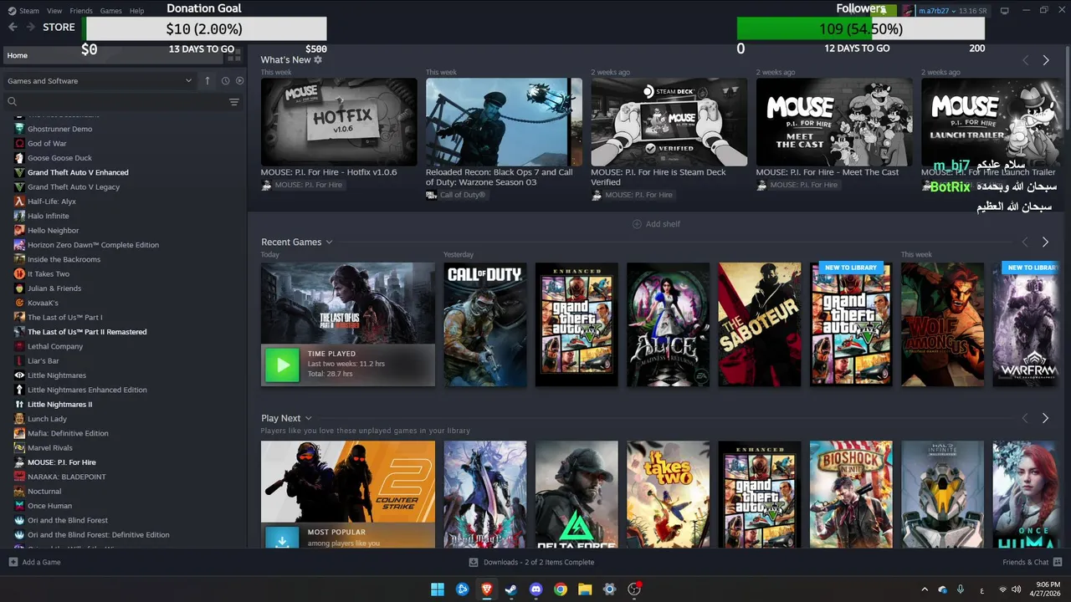The width and height of the screenshot is (1071, 602).
Task: Click the It Takes Two sidebar icon
Action: point(19,273)
